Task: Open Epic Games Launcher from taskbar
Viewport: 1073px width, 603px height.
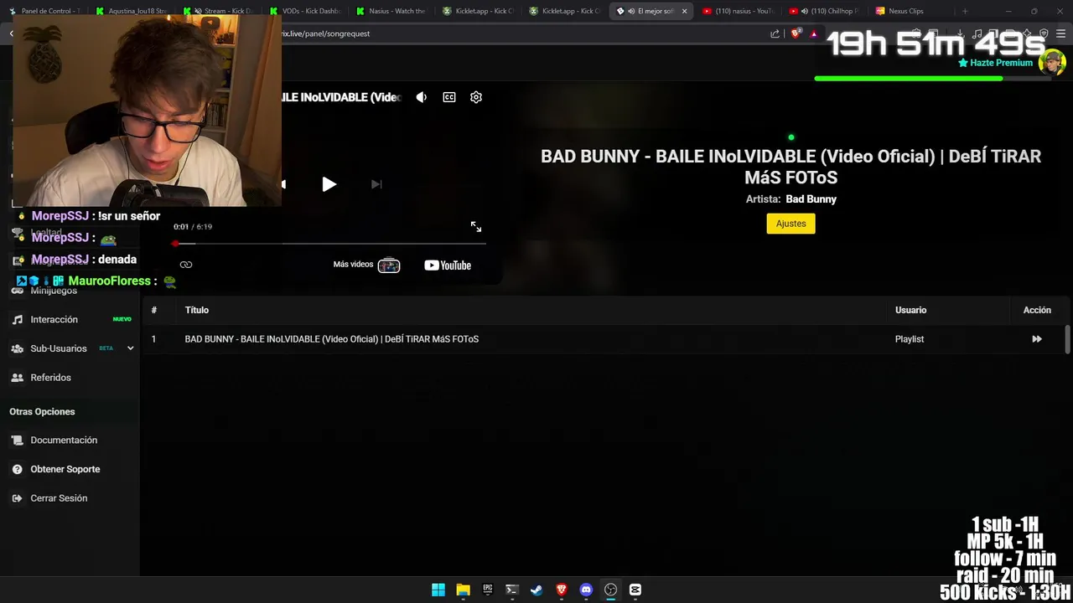Action: (x=488, y=590)
